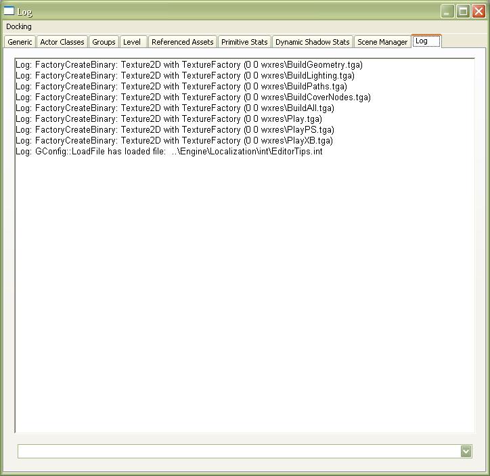490x476 pixels.
Task: Click the BuildCoverNodes.tga log line
Action: 193,98
